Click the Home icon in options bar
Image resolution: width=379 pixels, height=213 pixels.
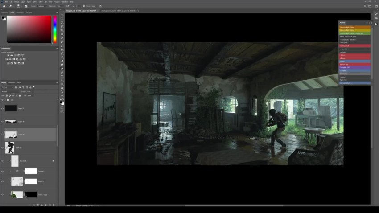click(3, 6)
